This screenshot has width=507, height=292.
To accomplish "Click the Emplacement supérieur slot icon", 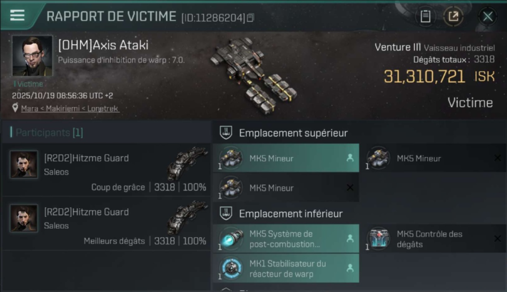I will 226,133.
